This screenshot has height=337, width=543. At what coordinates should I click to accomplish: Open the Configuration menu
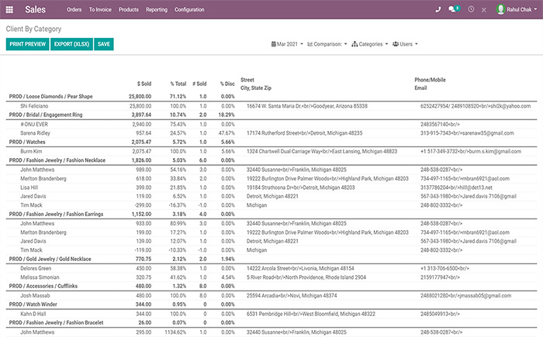click(189, 10)
